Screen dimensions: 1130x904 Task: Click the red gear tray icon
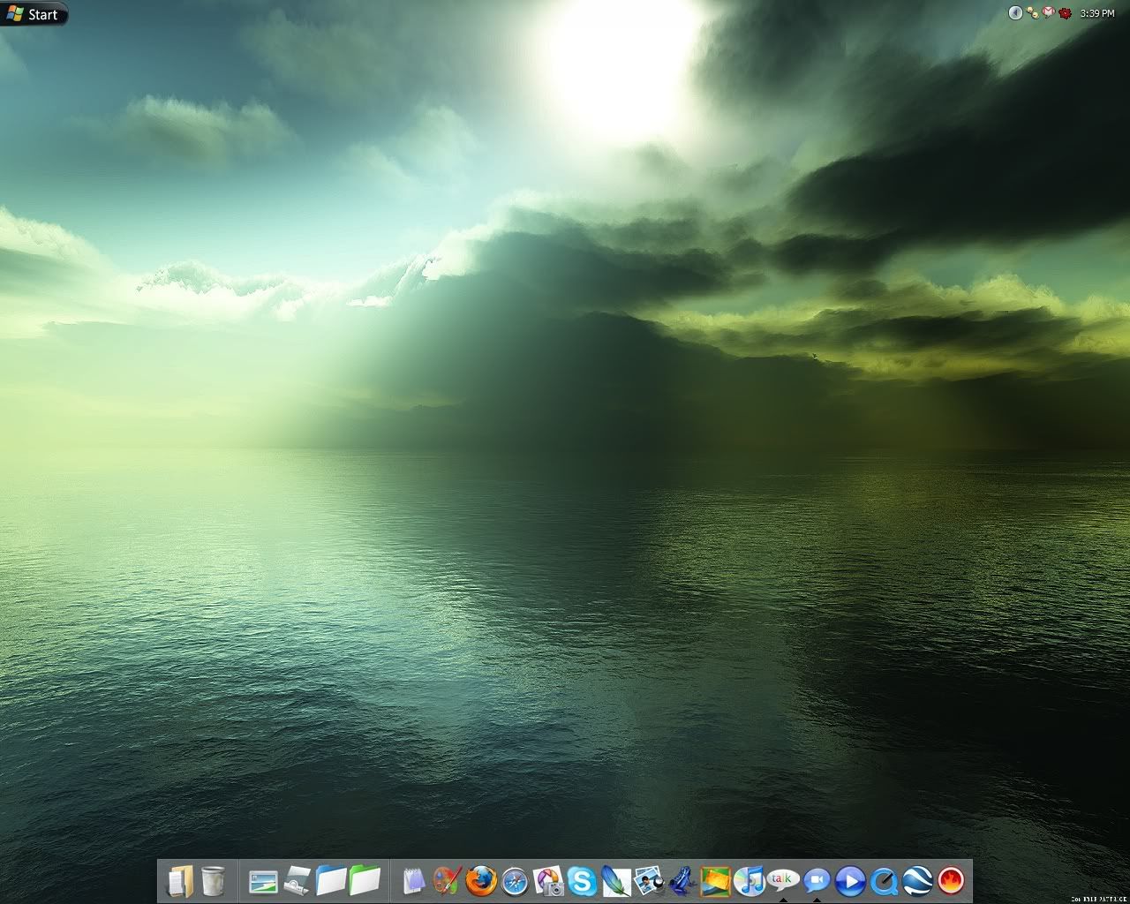pos(1065,12)
